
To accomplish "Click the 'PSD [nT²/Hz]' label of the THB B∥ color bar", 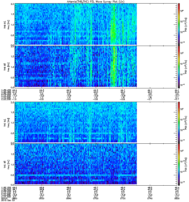I will (x=186, y=67).
